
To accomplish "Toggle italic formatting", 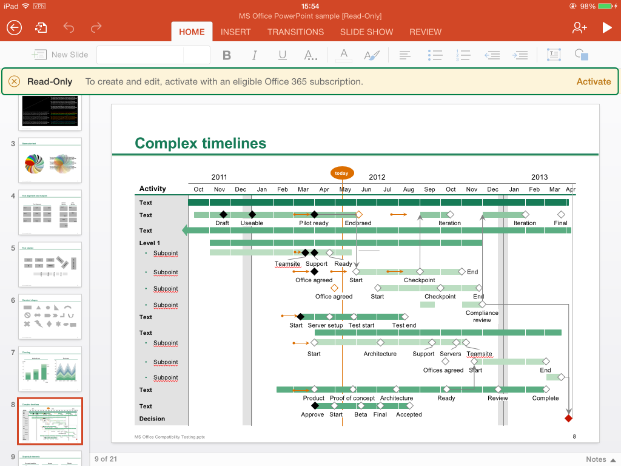I will coord(255,55).
